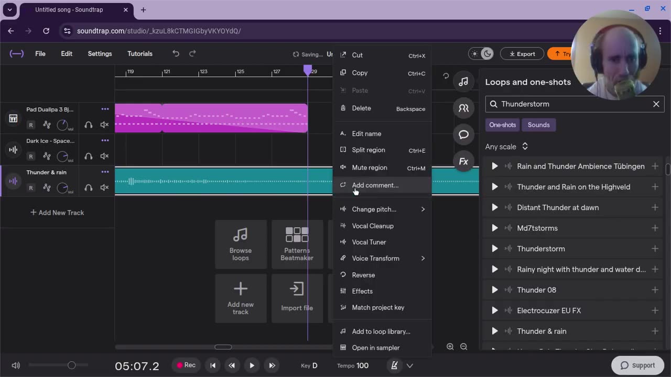The height and width of the screenshot is (377, 671).
Task: Click the master volume speaker icon
Action: [x=16, y=365]
